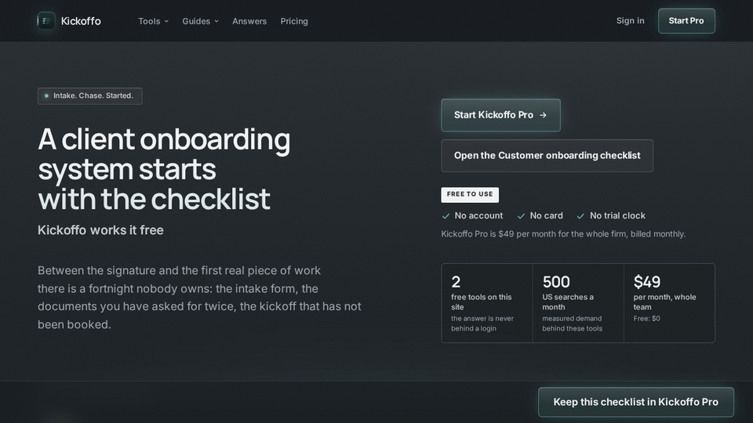The height and width of the screenshot is (423, 753).
Task: Expand the Tools dropdown chevron
Action: pos(166,21)
